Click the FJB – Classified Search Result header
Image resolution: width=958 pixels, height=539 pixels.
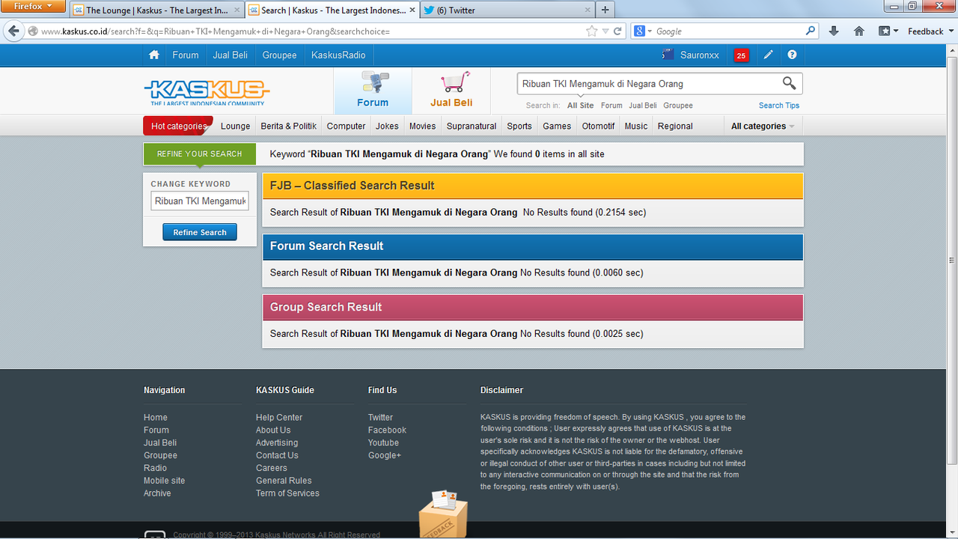click(x=533, y=186)
